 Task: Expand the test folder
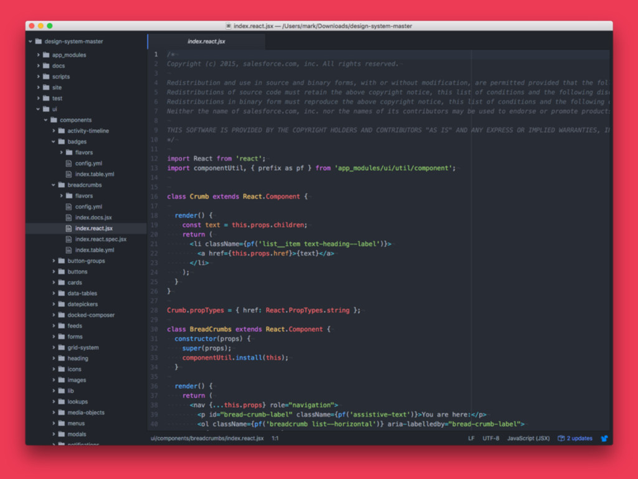pyautogui.click(x=38, y=98)
